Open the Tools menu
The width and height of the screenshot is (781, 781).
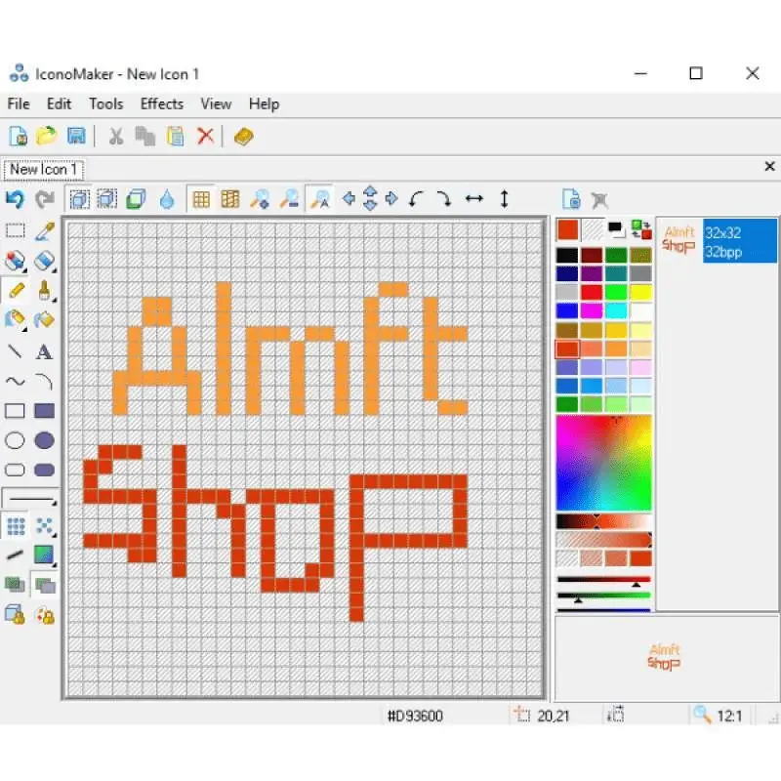[x=106, y=104]
